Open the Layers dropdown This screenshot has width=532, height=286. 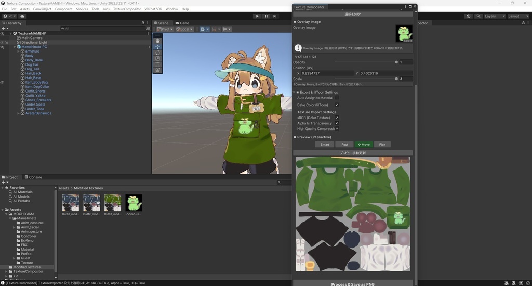[x=495, y=16]
